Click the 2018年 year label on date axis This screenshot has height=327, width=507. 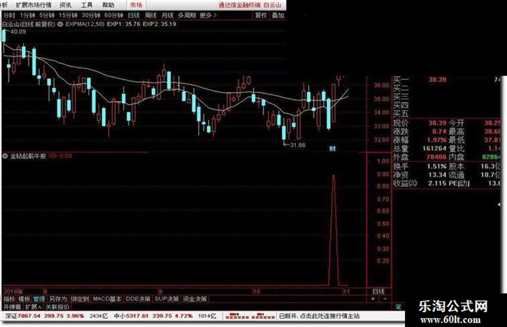pyautogui.click(x=13, y=292)
